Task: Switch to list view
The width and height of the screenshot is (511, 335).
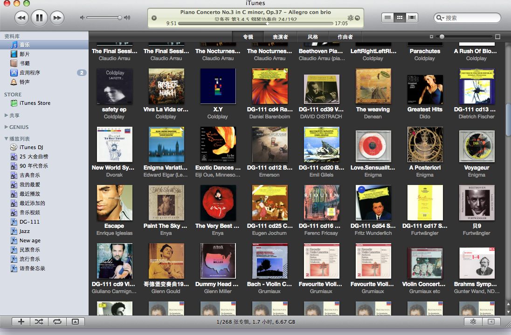Action: point(387,18)
